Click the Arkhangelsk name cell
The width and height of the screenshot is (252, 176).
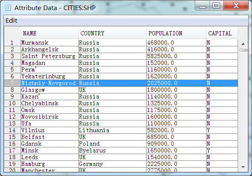(50, 49)
